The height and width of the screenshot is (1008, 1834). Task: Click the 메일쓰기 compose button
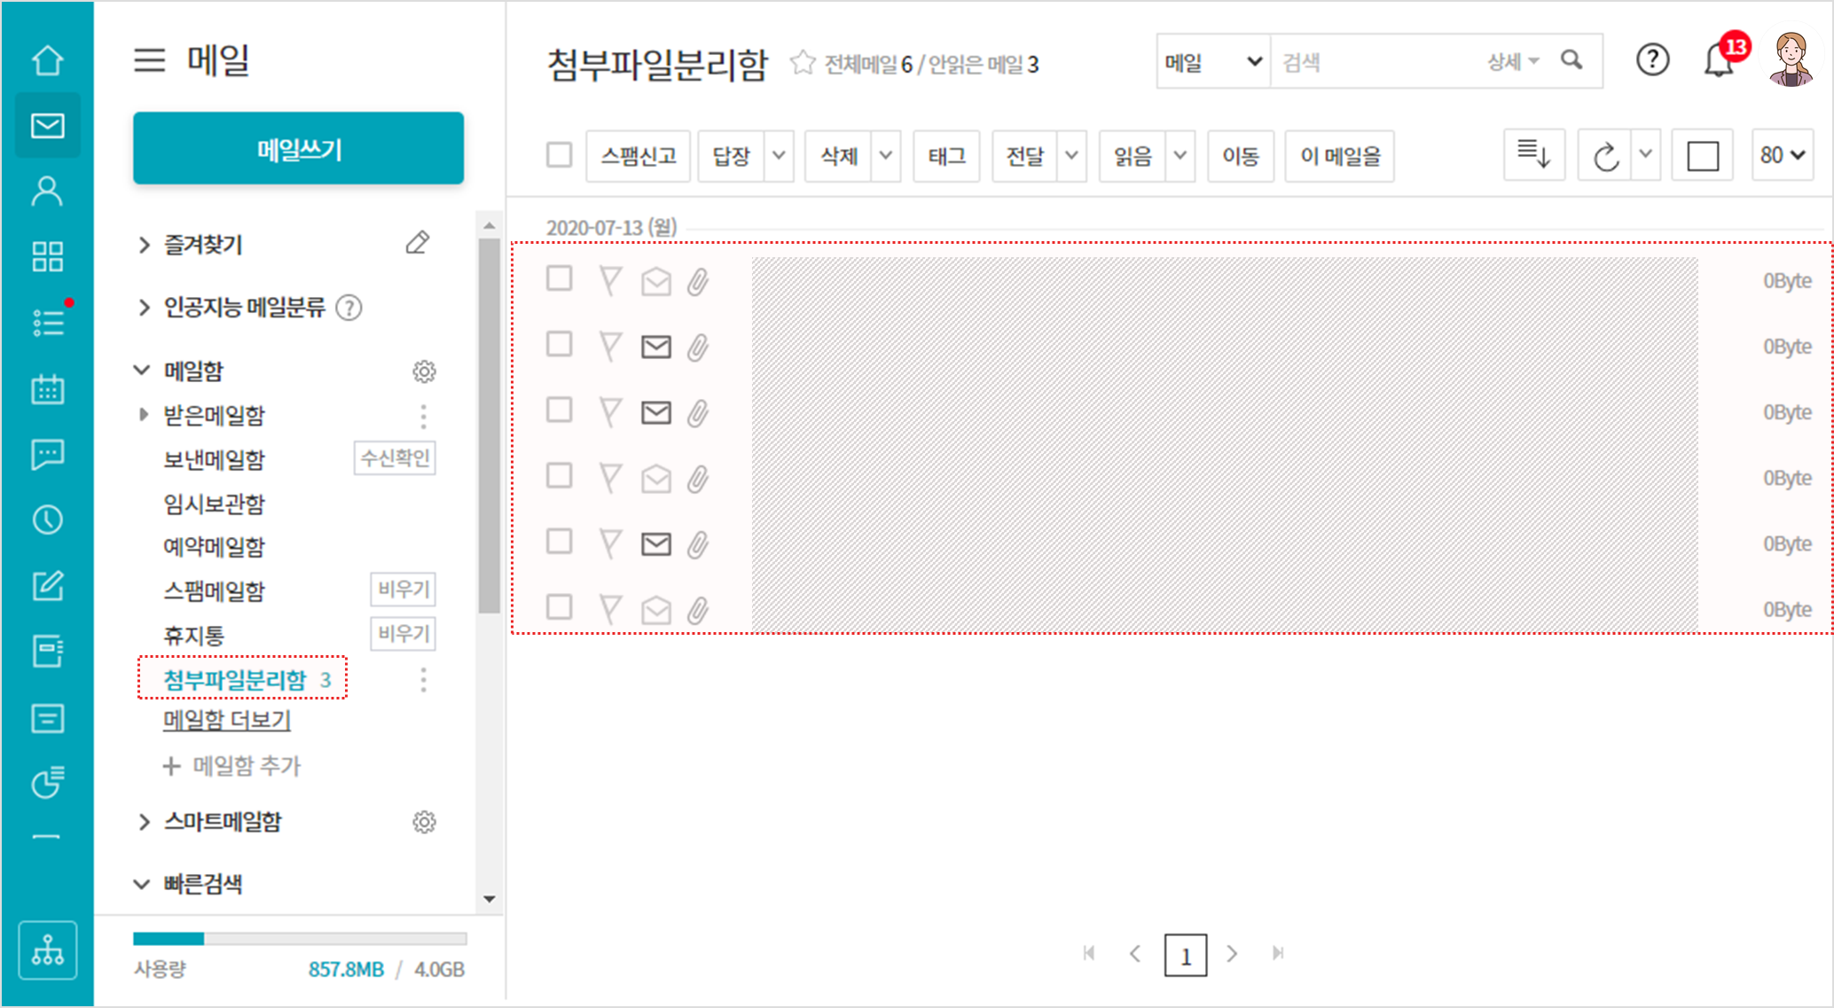coord(298,149)
